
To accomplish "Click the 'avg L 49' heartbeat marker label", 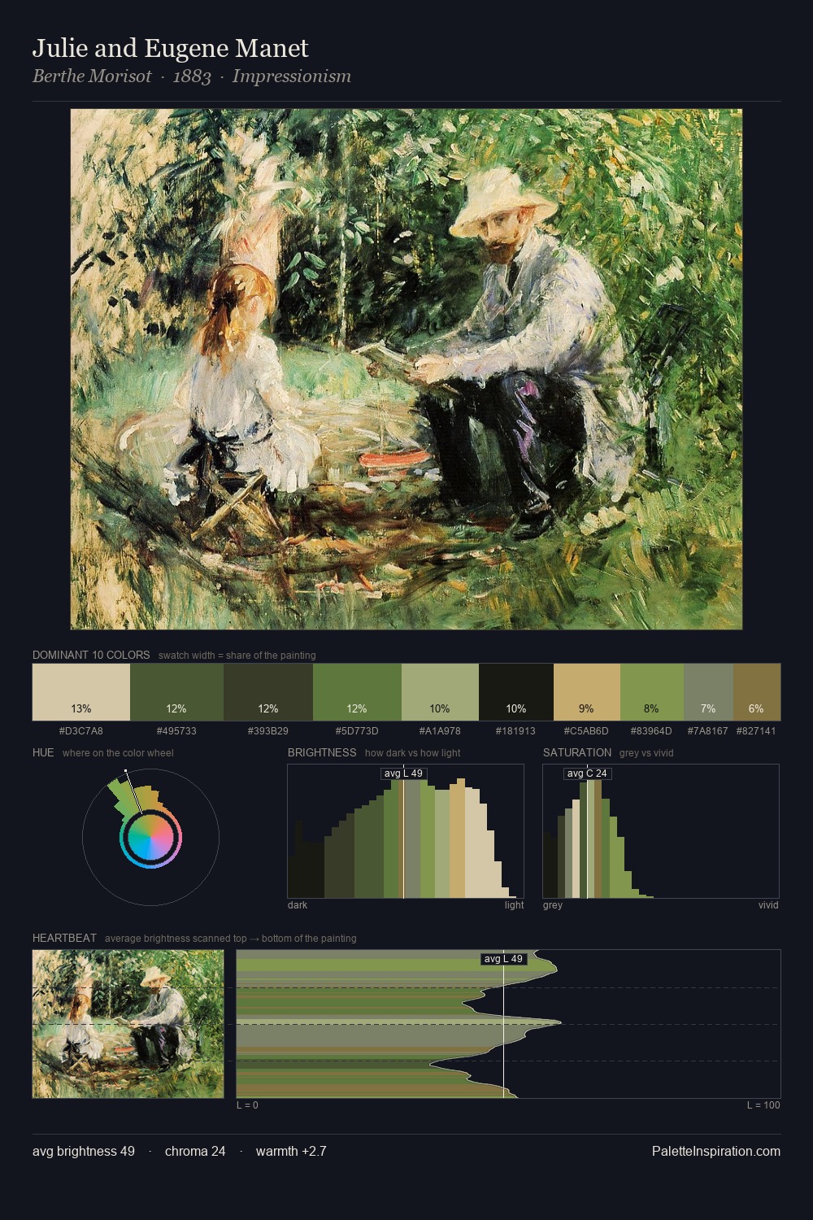I will (x=503, y=959).
